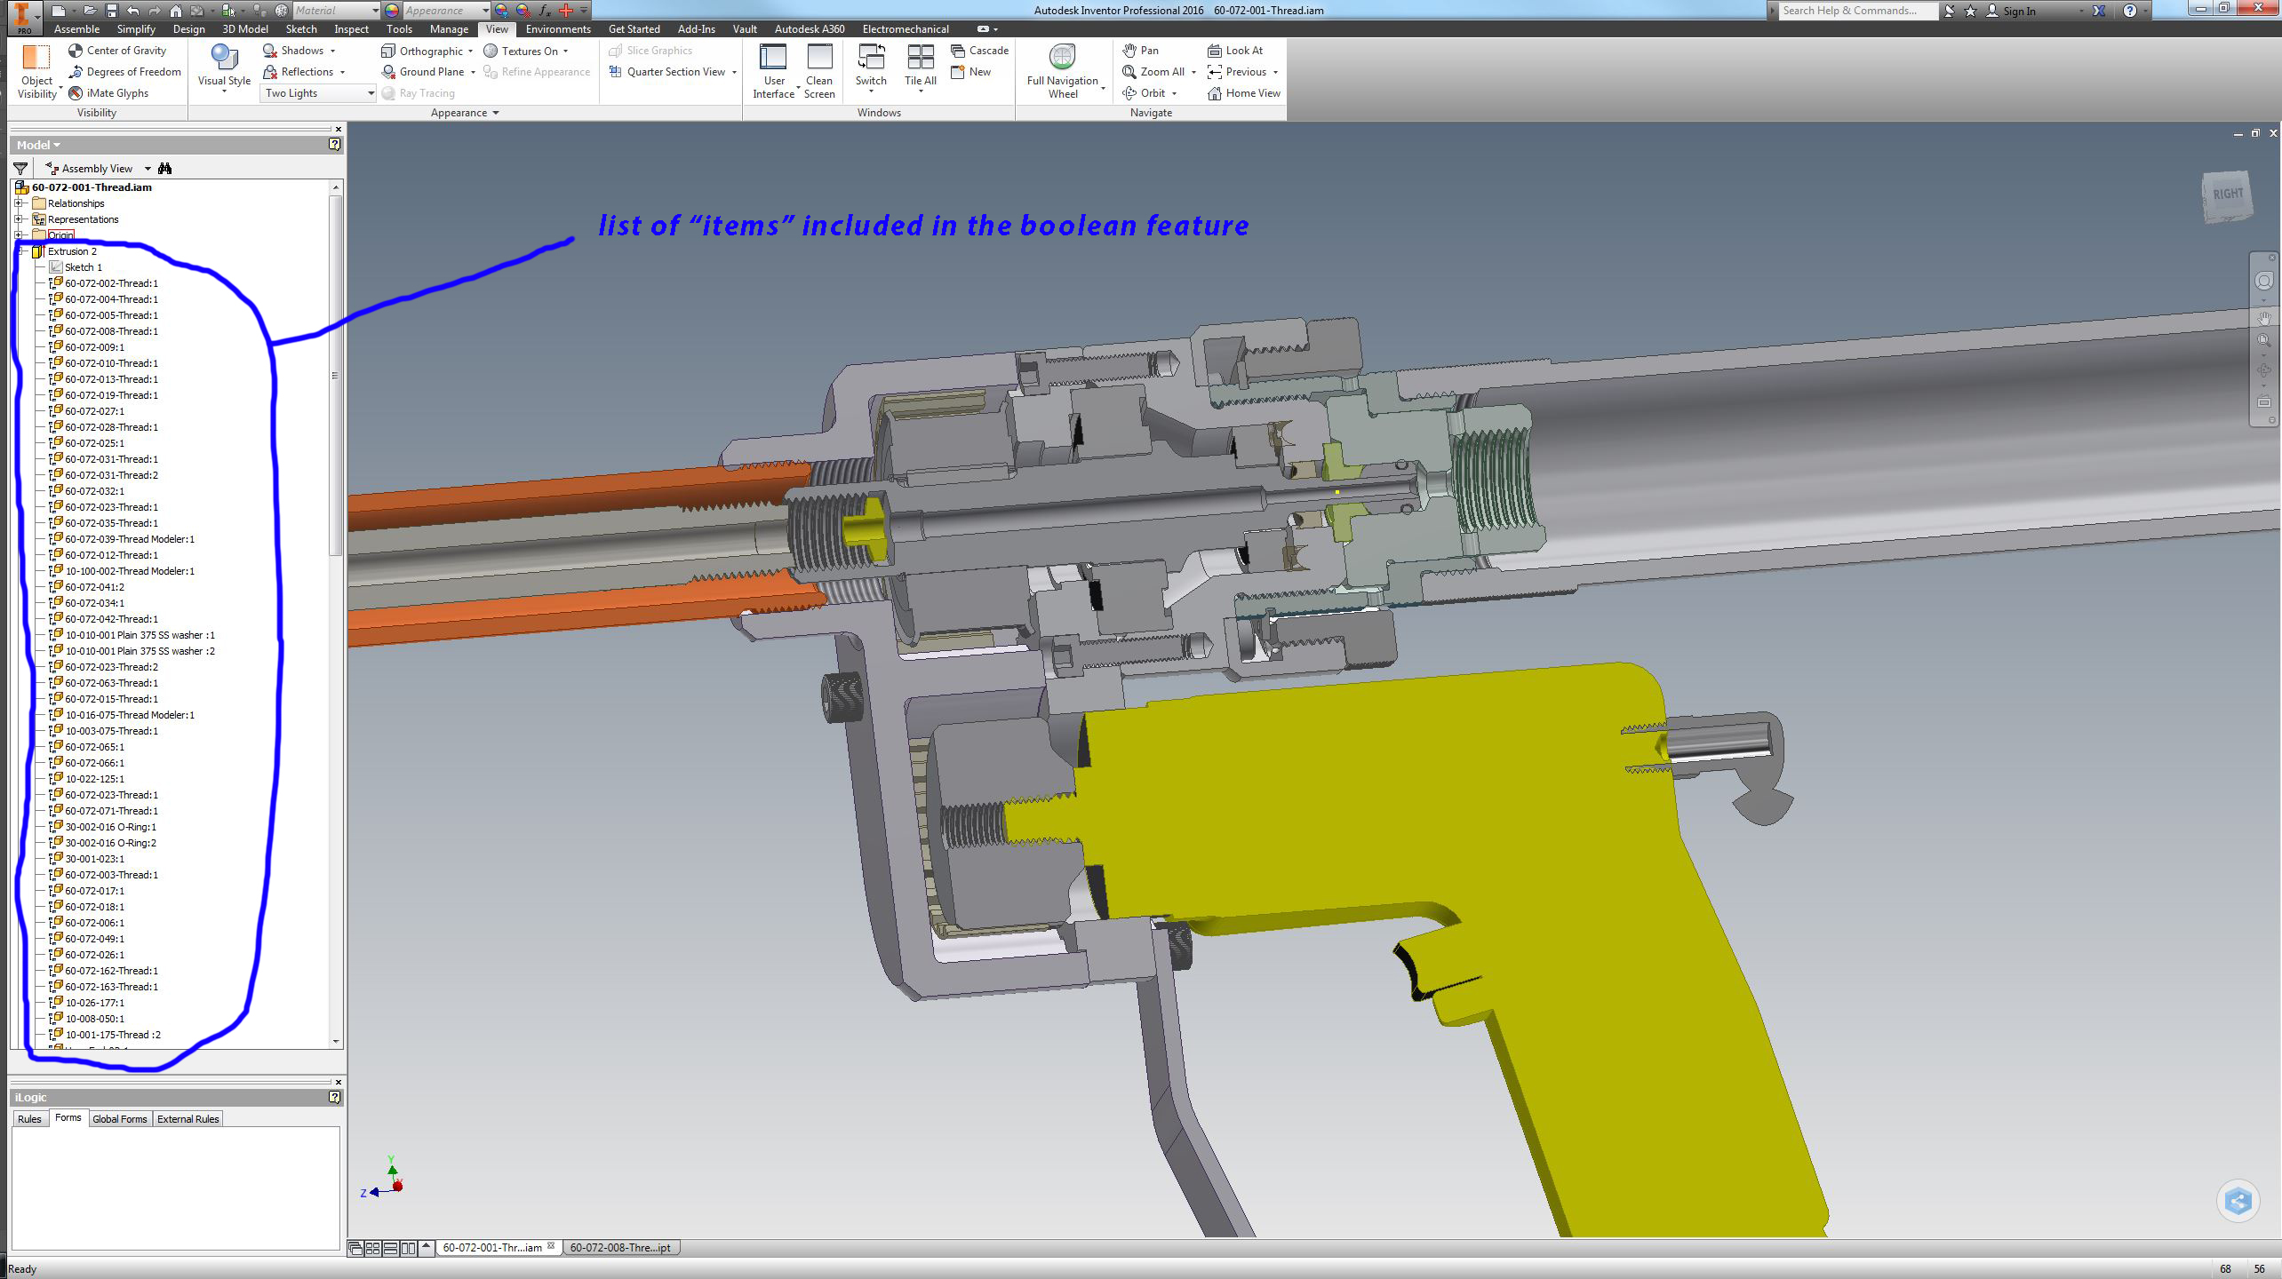2282x1279 pixels.
Task: Switch to the External Rules tab
Action: (188, 1119)
